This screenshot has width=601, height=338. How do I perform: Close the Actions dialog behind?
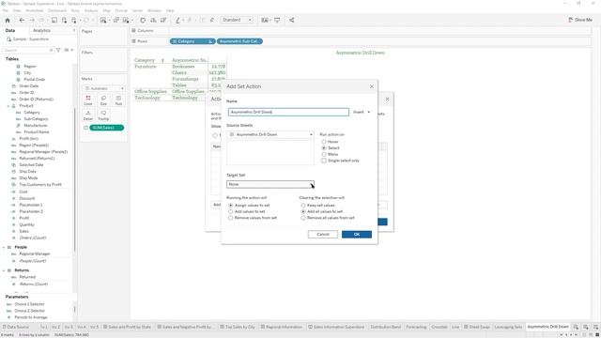[387, 100]
